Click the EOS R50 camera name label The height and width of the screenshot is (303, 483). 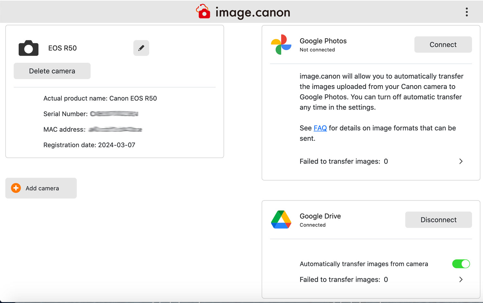62,48
